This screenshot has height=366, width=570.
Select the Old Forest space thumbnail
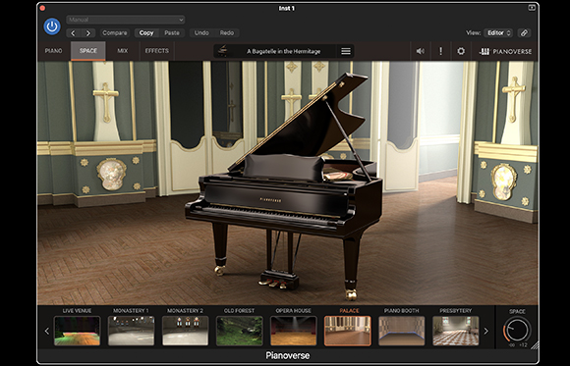pyautogui.click(x=239, y=331)
